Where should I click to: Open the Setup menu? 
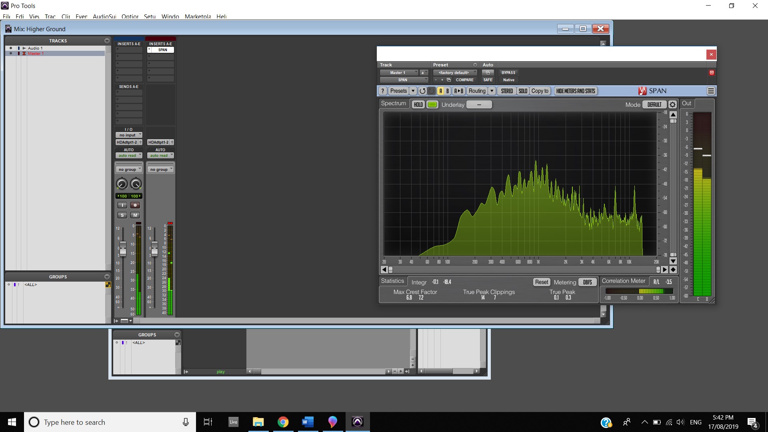click(150, 16)
